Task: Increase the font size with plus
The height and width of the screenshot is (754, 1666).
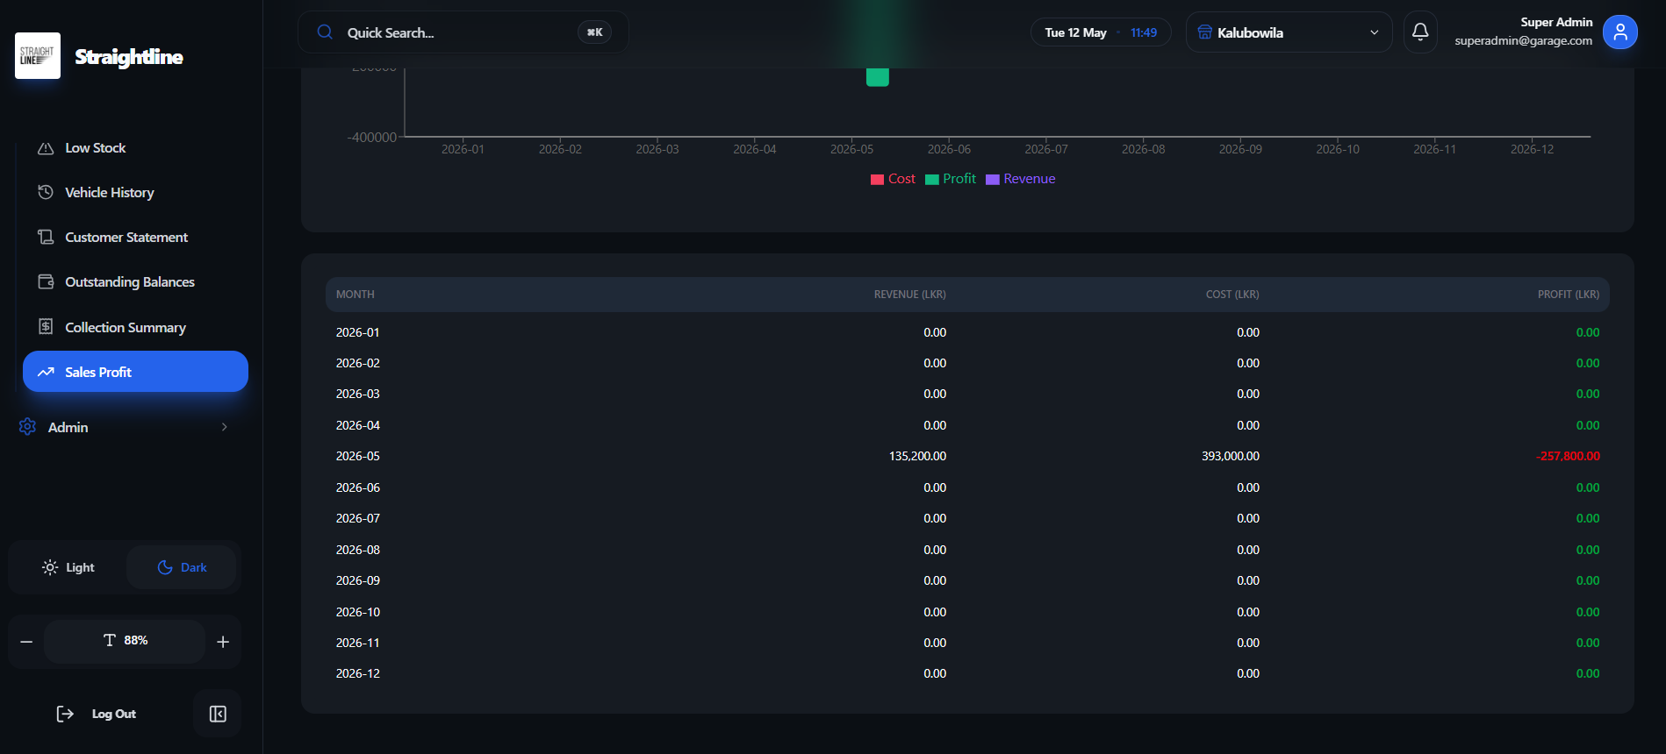Action: [x=223, y=642]
